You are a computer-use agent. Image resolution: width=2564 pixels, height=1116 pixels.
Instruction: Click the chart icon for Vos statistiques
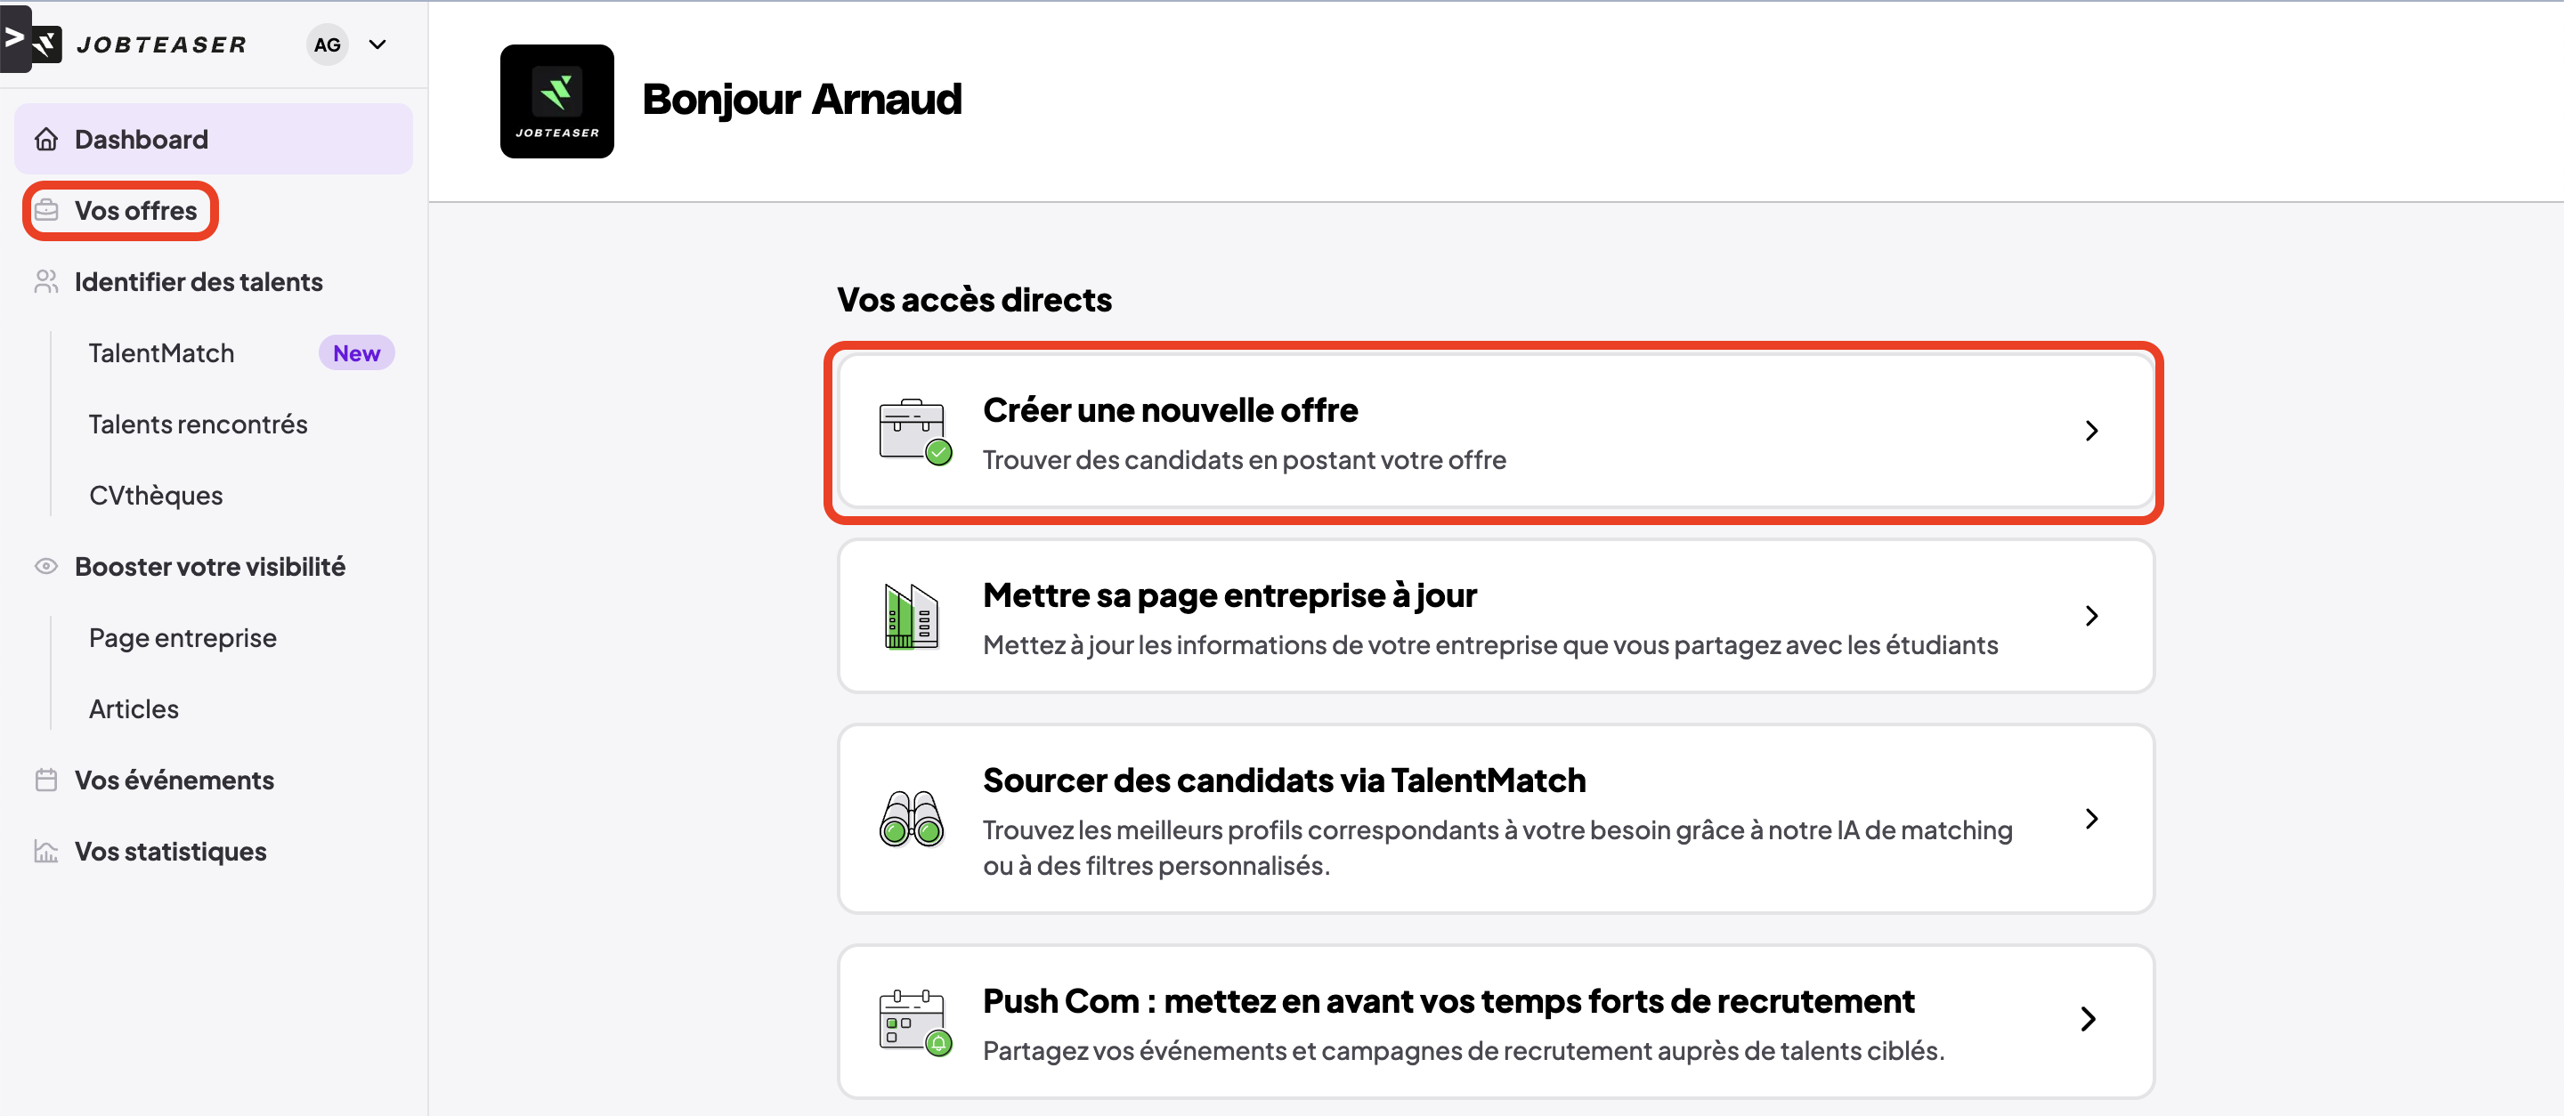pos(45,853)
